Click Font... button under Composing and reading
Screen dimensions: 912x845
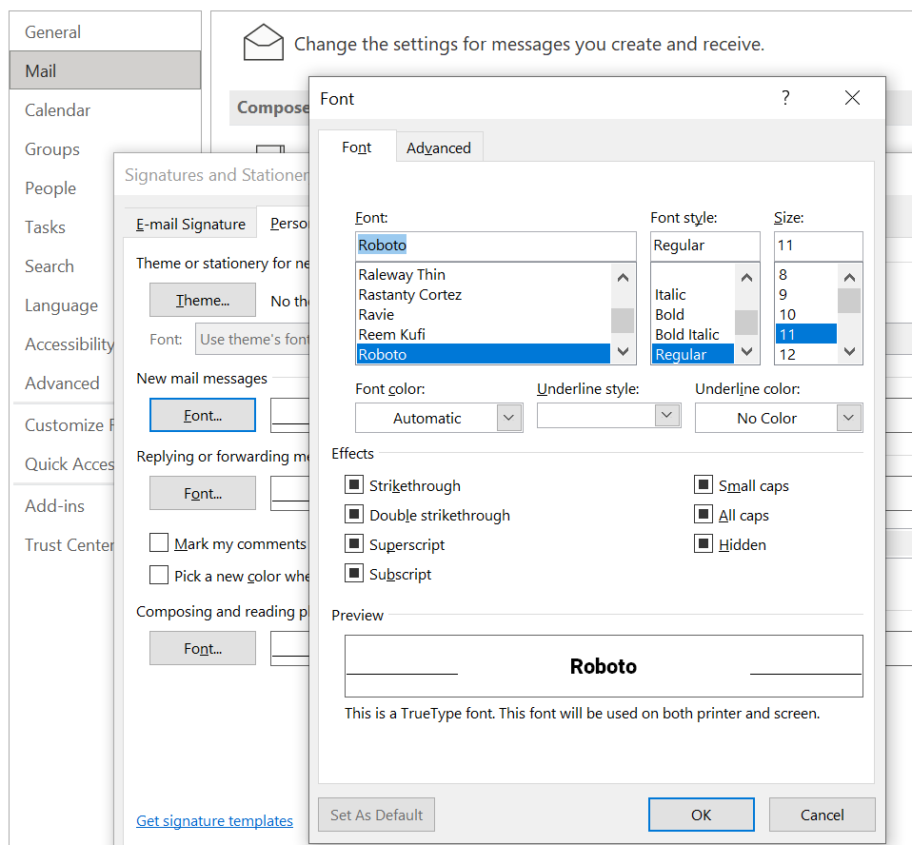click(x=203, y=648)
